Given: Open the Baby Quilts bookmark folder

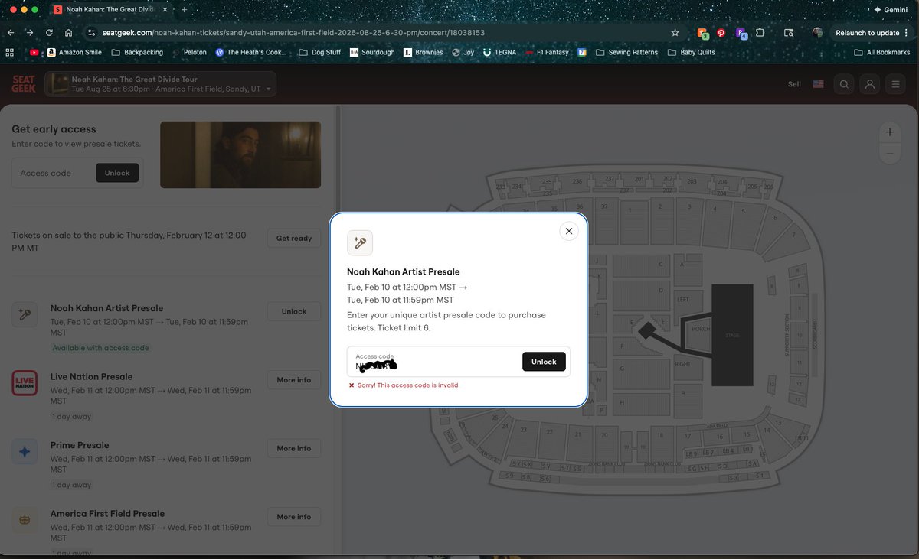Looking at the screenshot, I should click(692, 52).
